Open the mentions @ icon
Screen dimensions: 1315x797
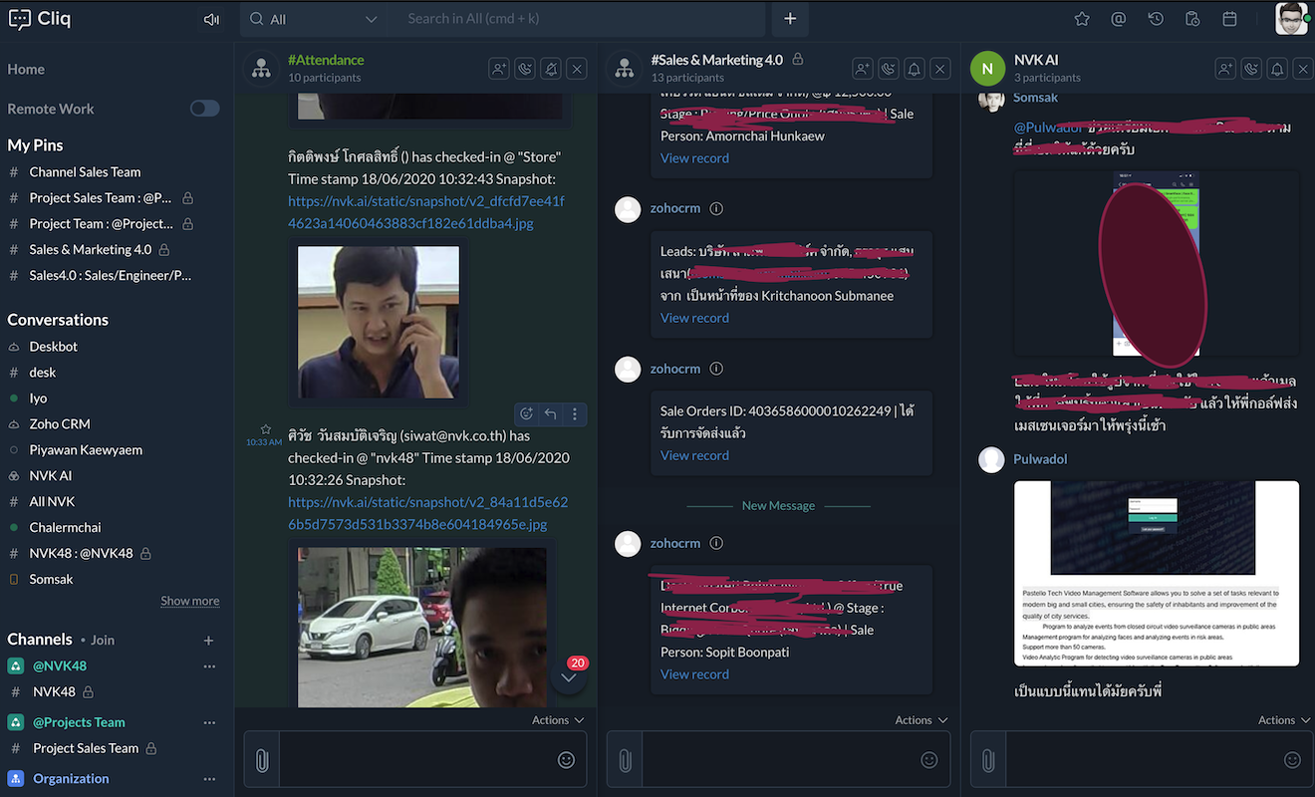click(x=1119, y=19)
